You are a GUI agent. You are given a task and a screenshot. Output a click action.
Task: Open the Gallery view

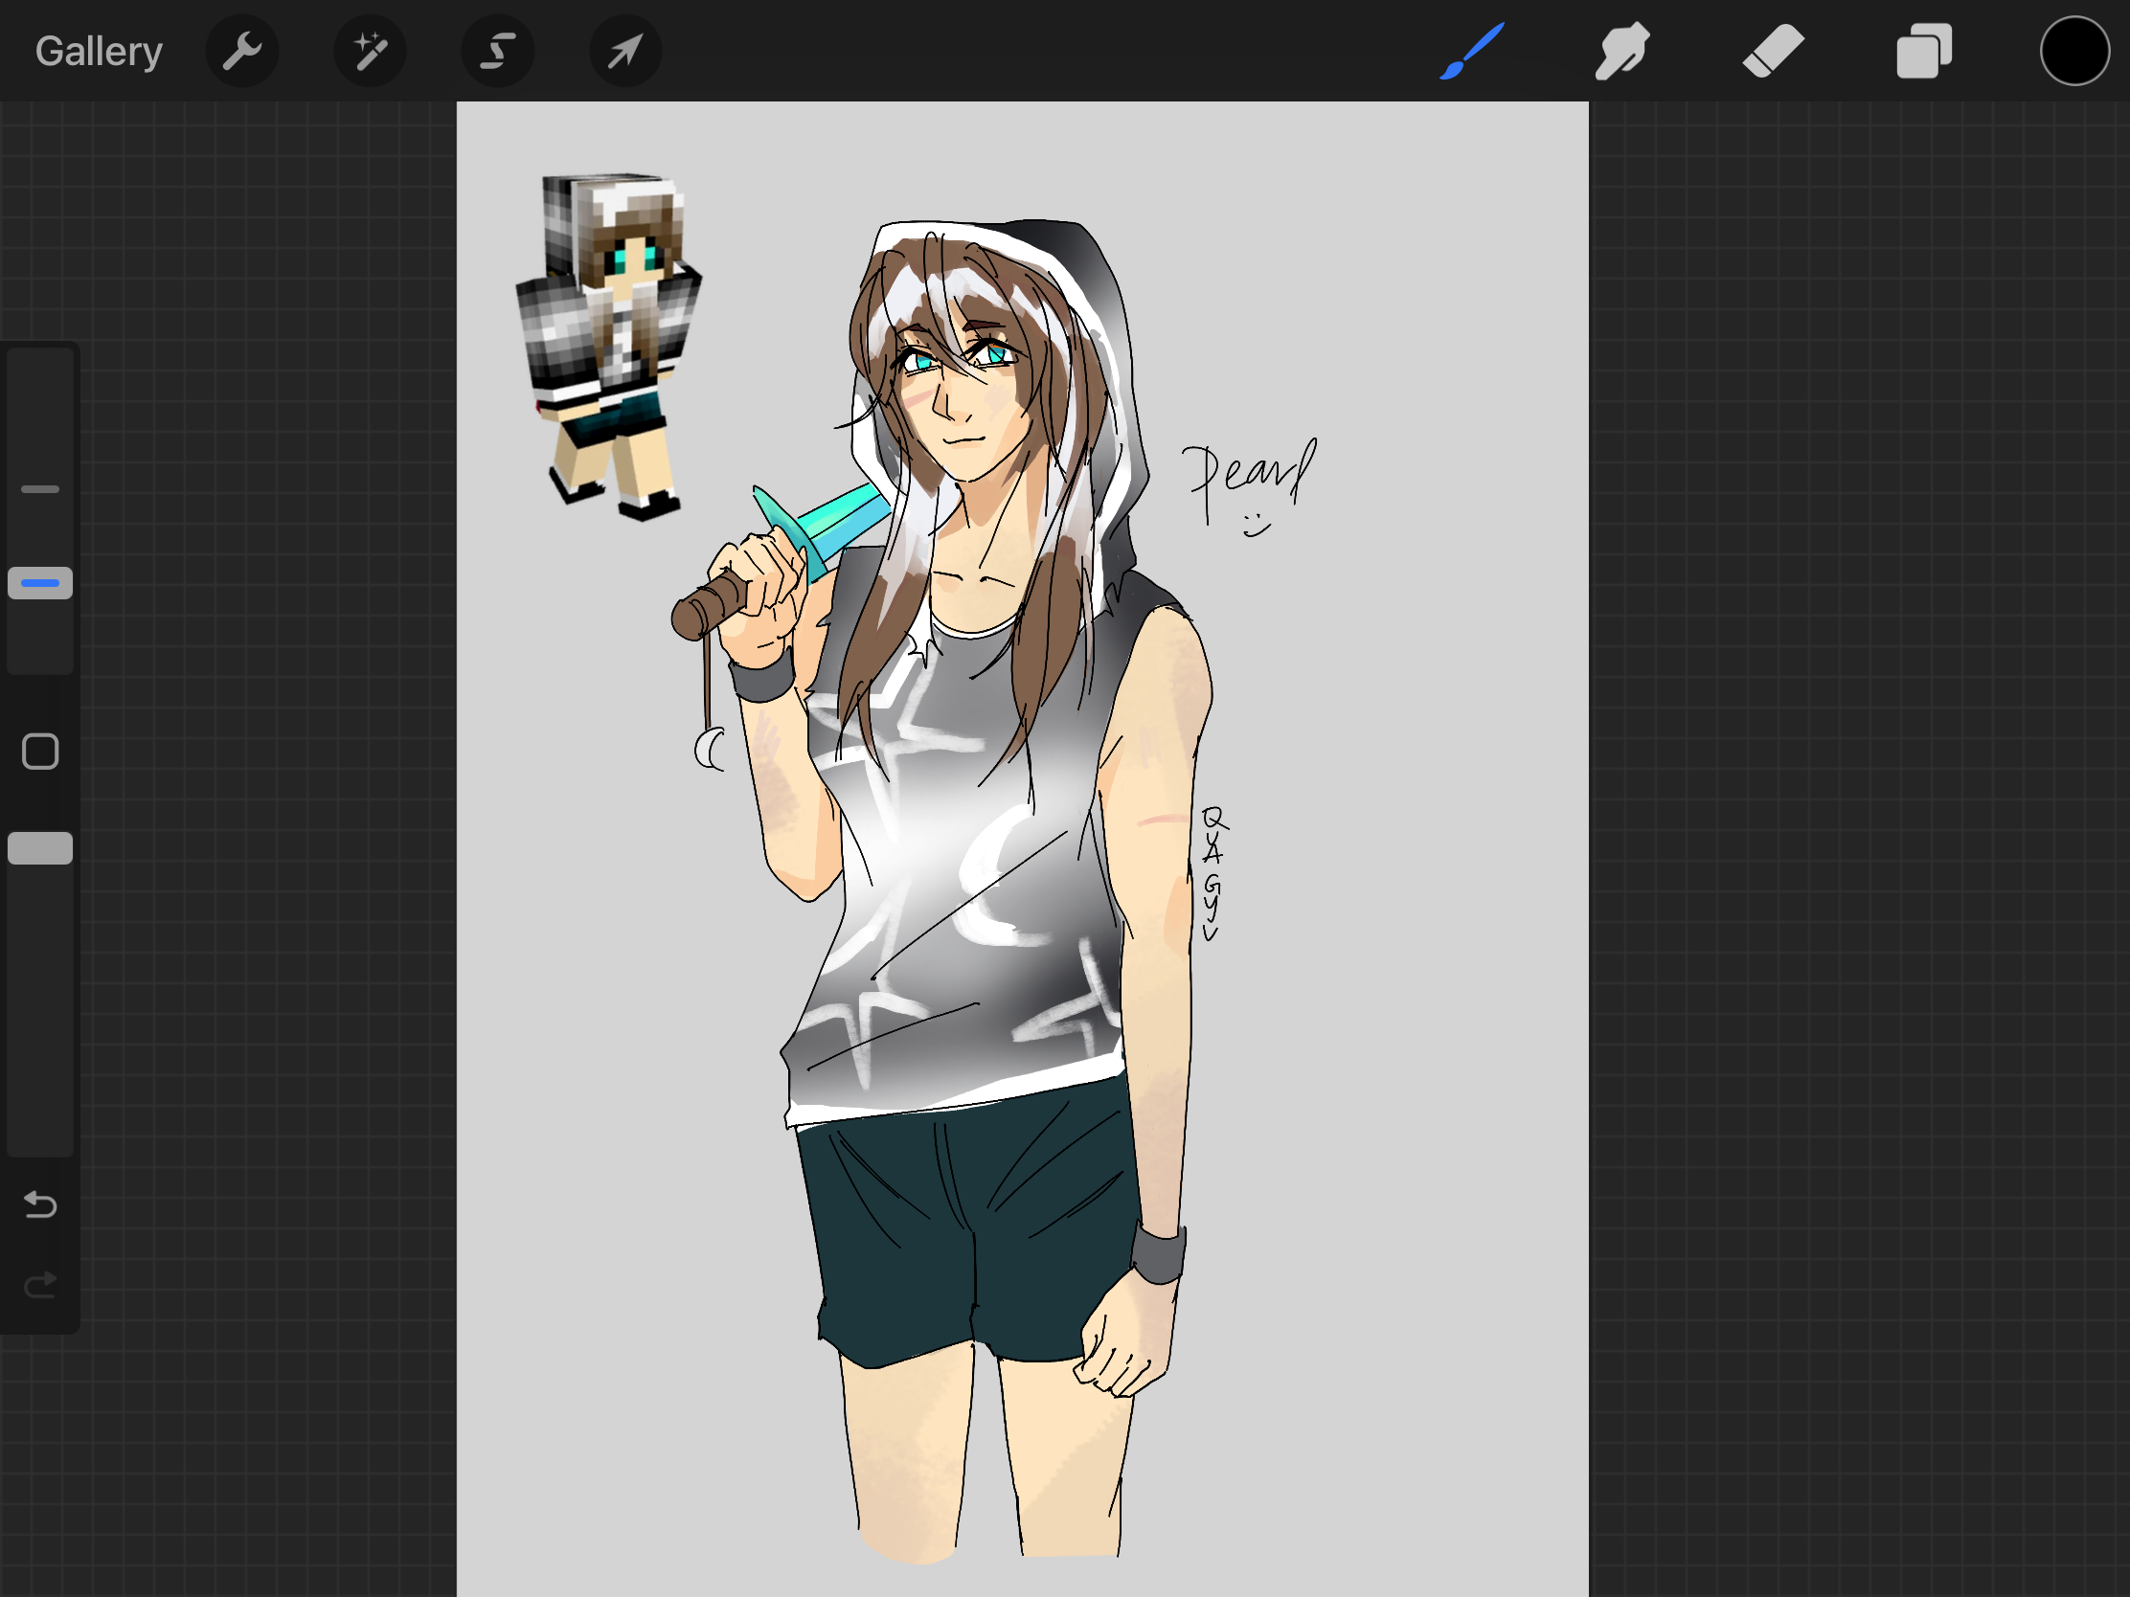99,51
